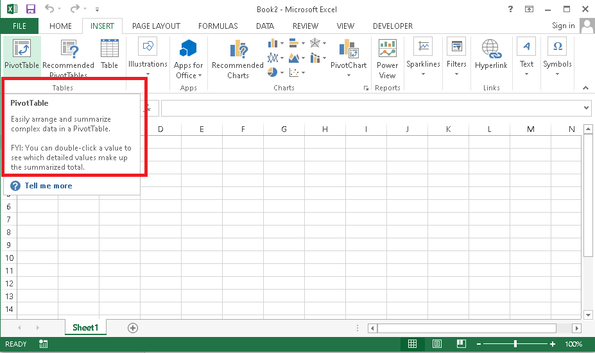
Task: Click the PivotTable button
Action: 22,55
